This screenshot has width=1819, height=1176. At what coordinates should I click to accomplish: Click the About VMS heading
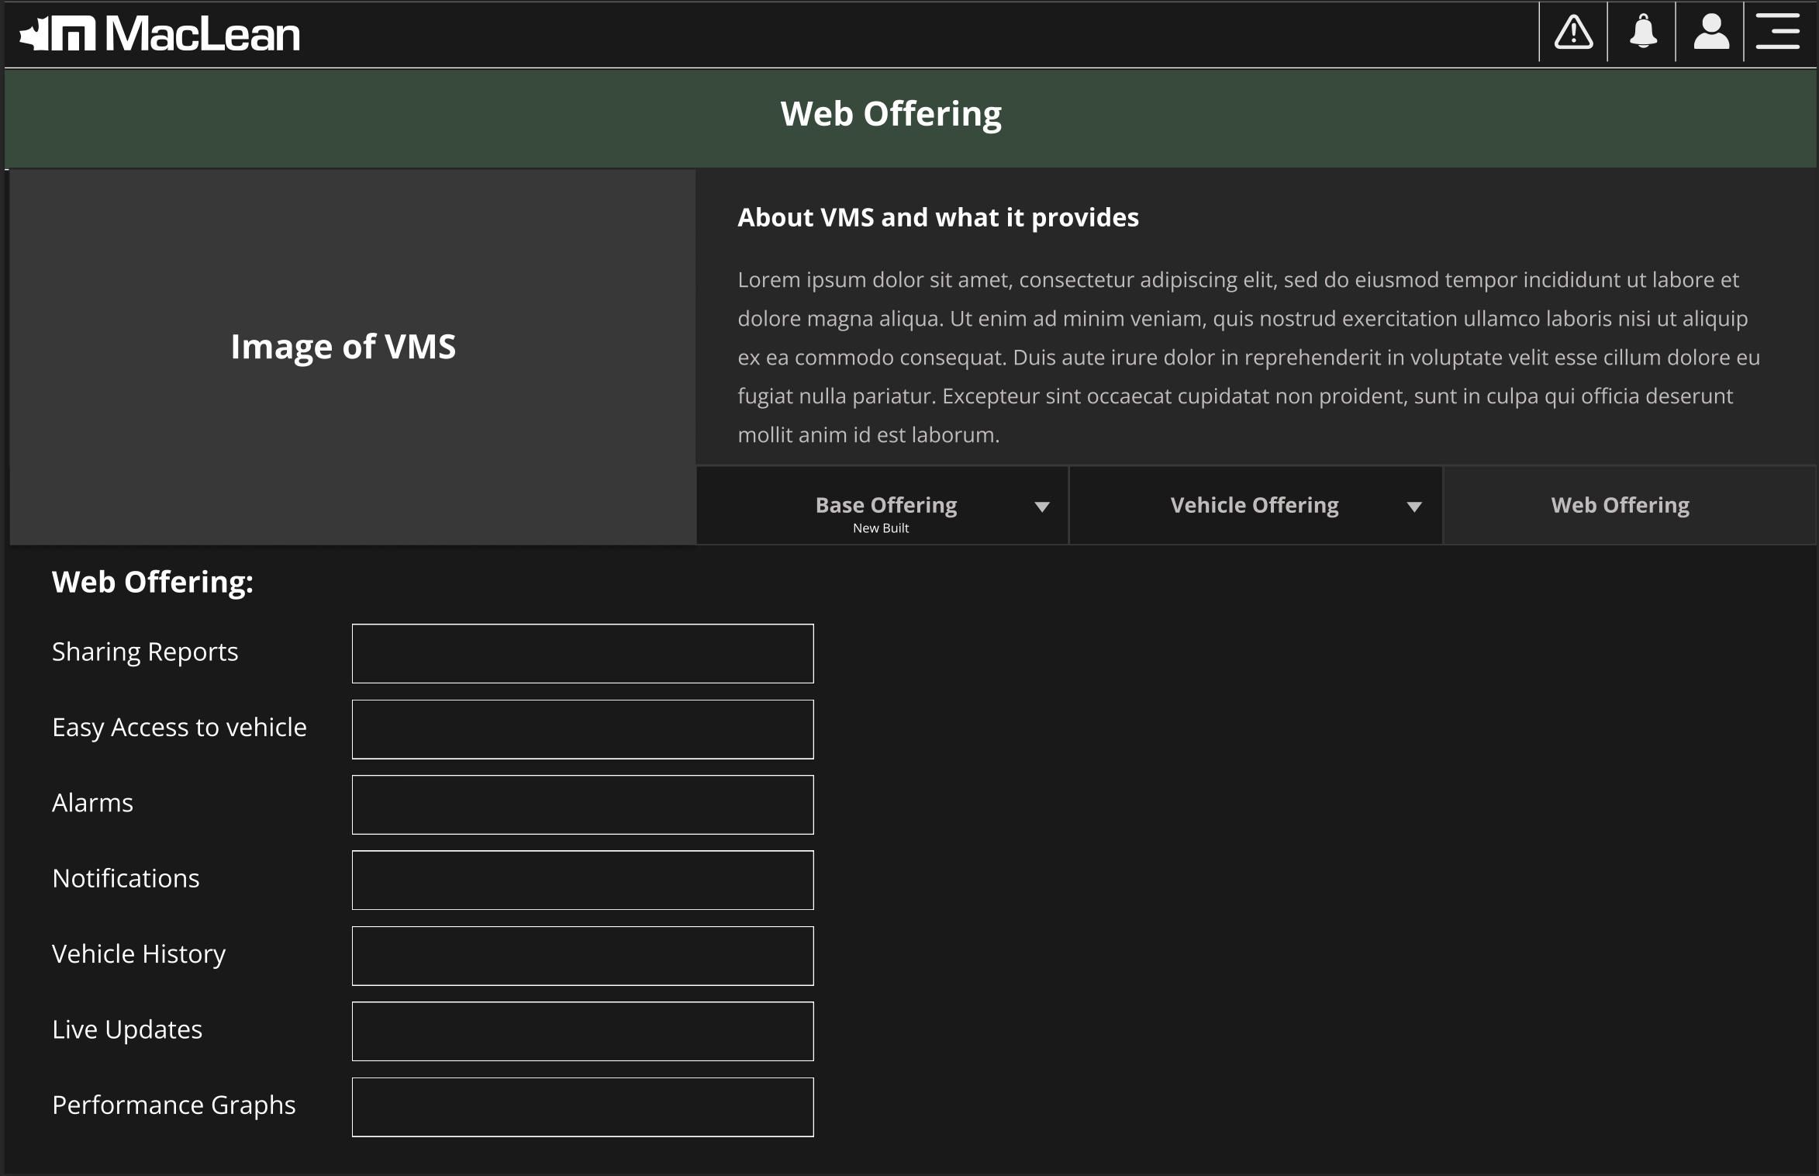coord(937,218)
